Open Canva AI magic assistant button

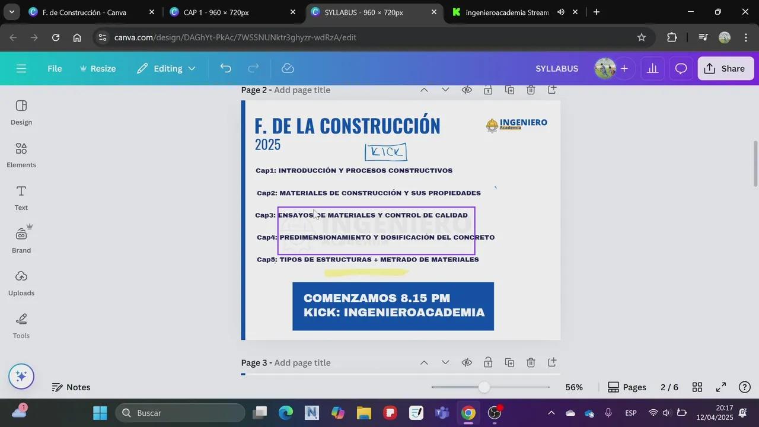(x=21, y=377)
